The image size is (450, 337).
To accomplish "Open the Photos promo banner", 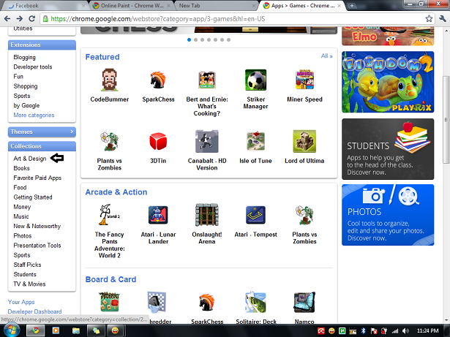I will click(388, 215).
